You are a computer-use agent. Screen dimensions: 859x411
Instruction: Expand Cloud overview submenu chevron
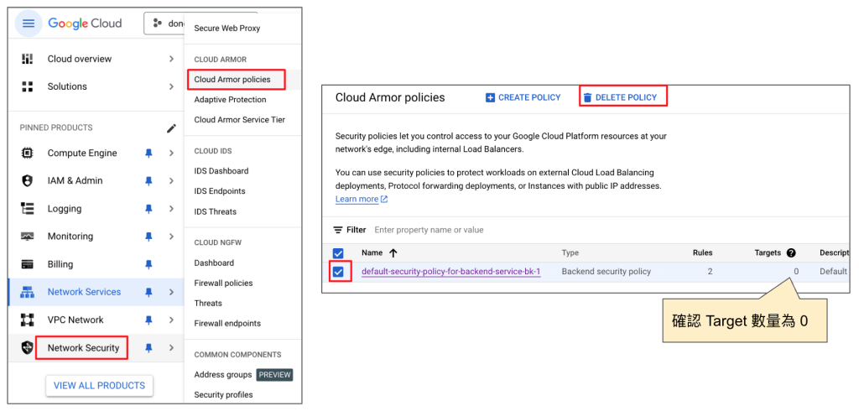coord(171,59)
